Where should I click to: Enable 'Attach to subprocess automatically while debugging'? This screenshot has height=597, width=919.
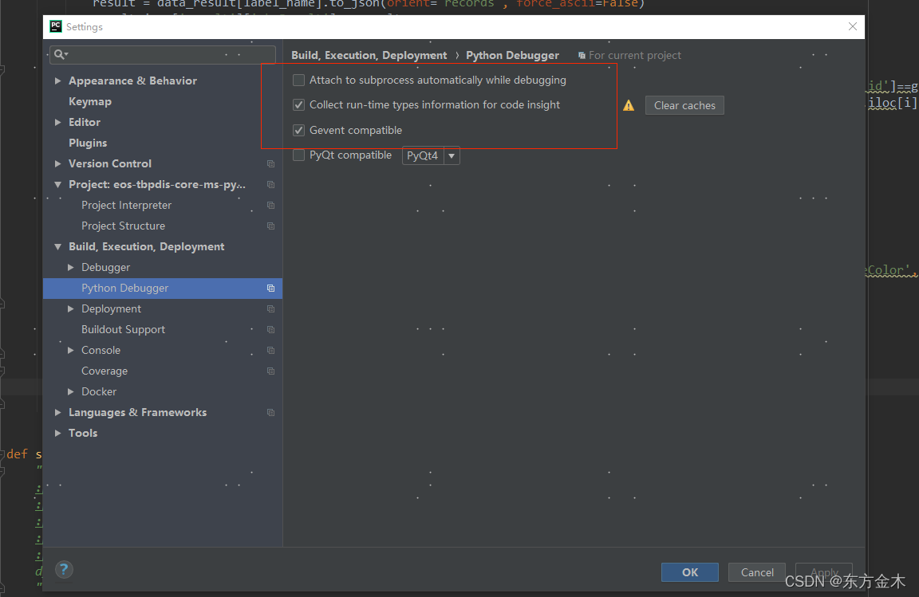[298, 80]
